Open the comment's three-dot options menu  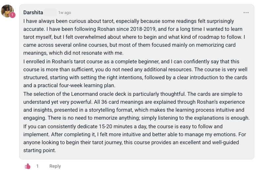click(246, 13)
